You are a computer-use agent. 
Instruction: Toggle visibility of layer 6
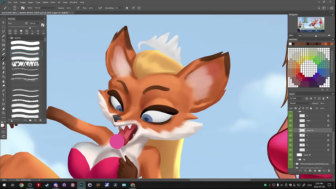point(290,116)
